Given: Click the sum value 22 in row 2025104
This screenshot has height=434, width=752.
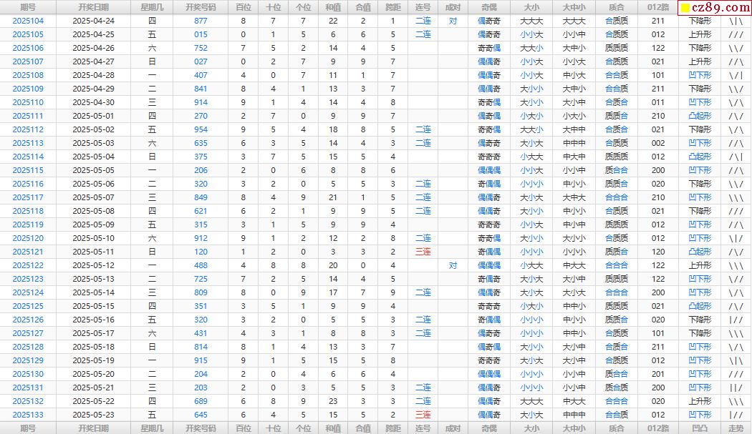Looking at the screenshot, I should pyautogui.click(x=333, y=21).
